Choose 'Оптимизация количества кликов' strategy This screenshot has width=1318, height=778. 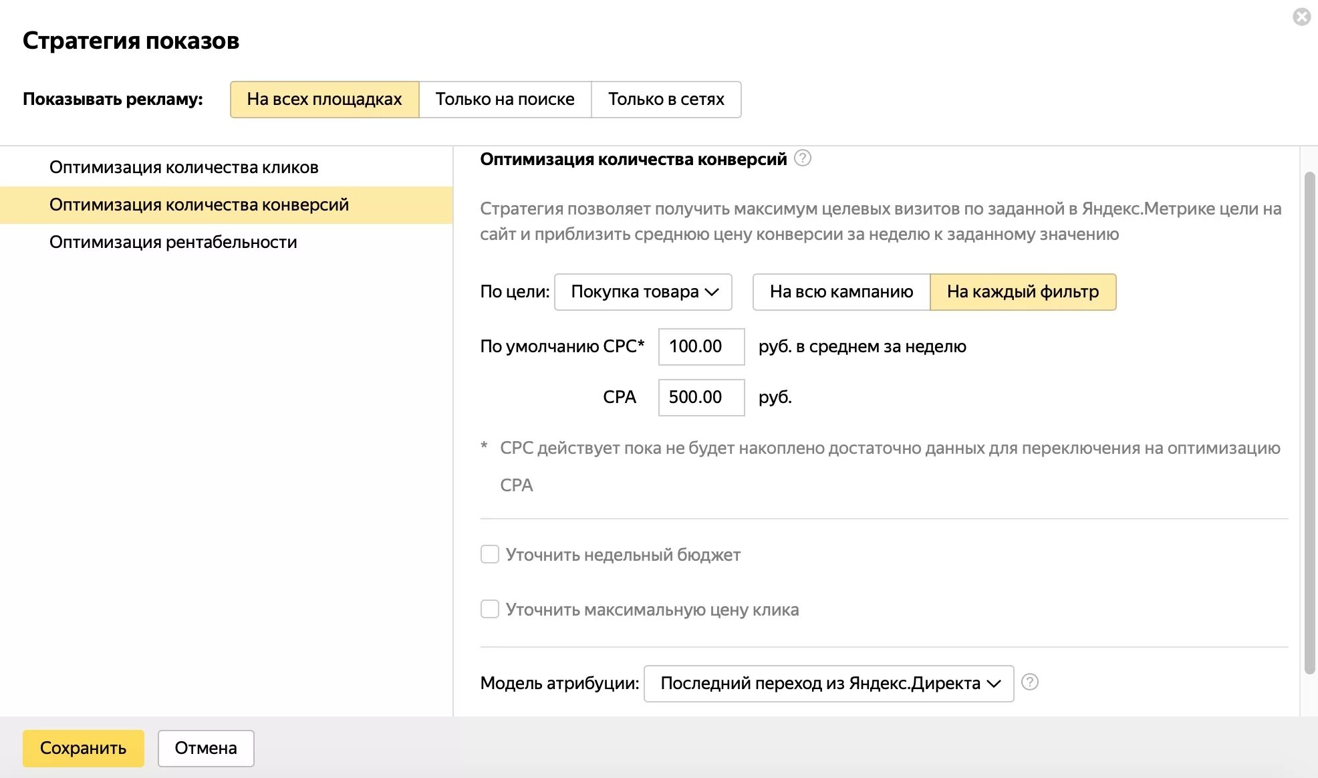pyautogui.click(x=184, y=167)
